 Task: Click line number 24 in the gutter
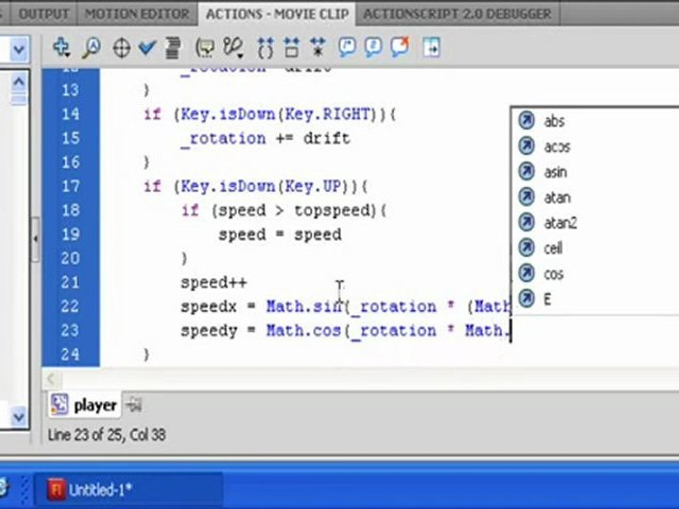71,354
